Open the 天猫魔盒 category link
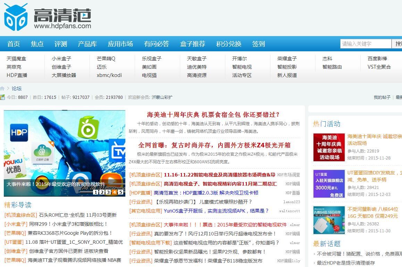The width and height of the screenshot is (402, 267). 16,59
